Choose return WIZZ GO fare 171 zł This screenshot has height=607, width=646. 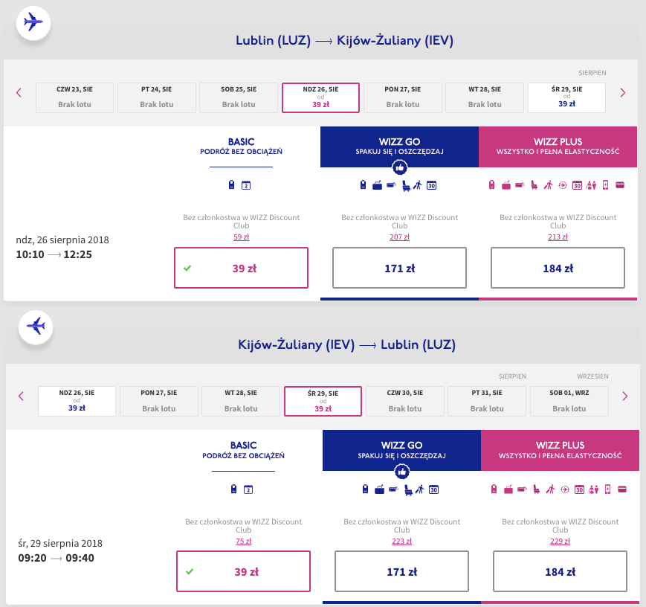coord(401,571)
